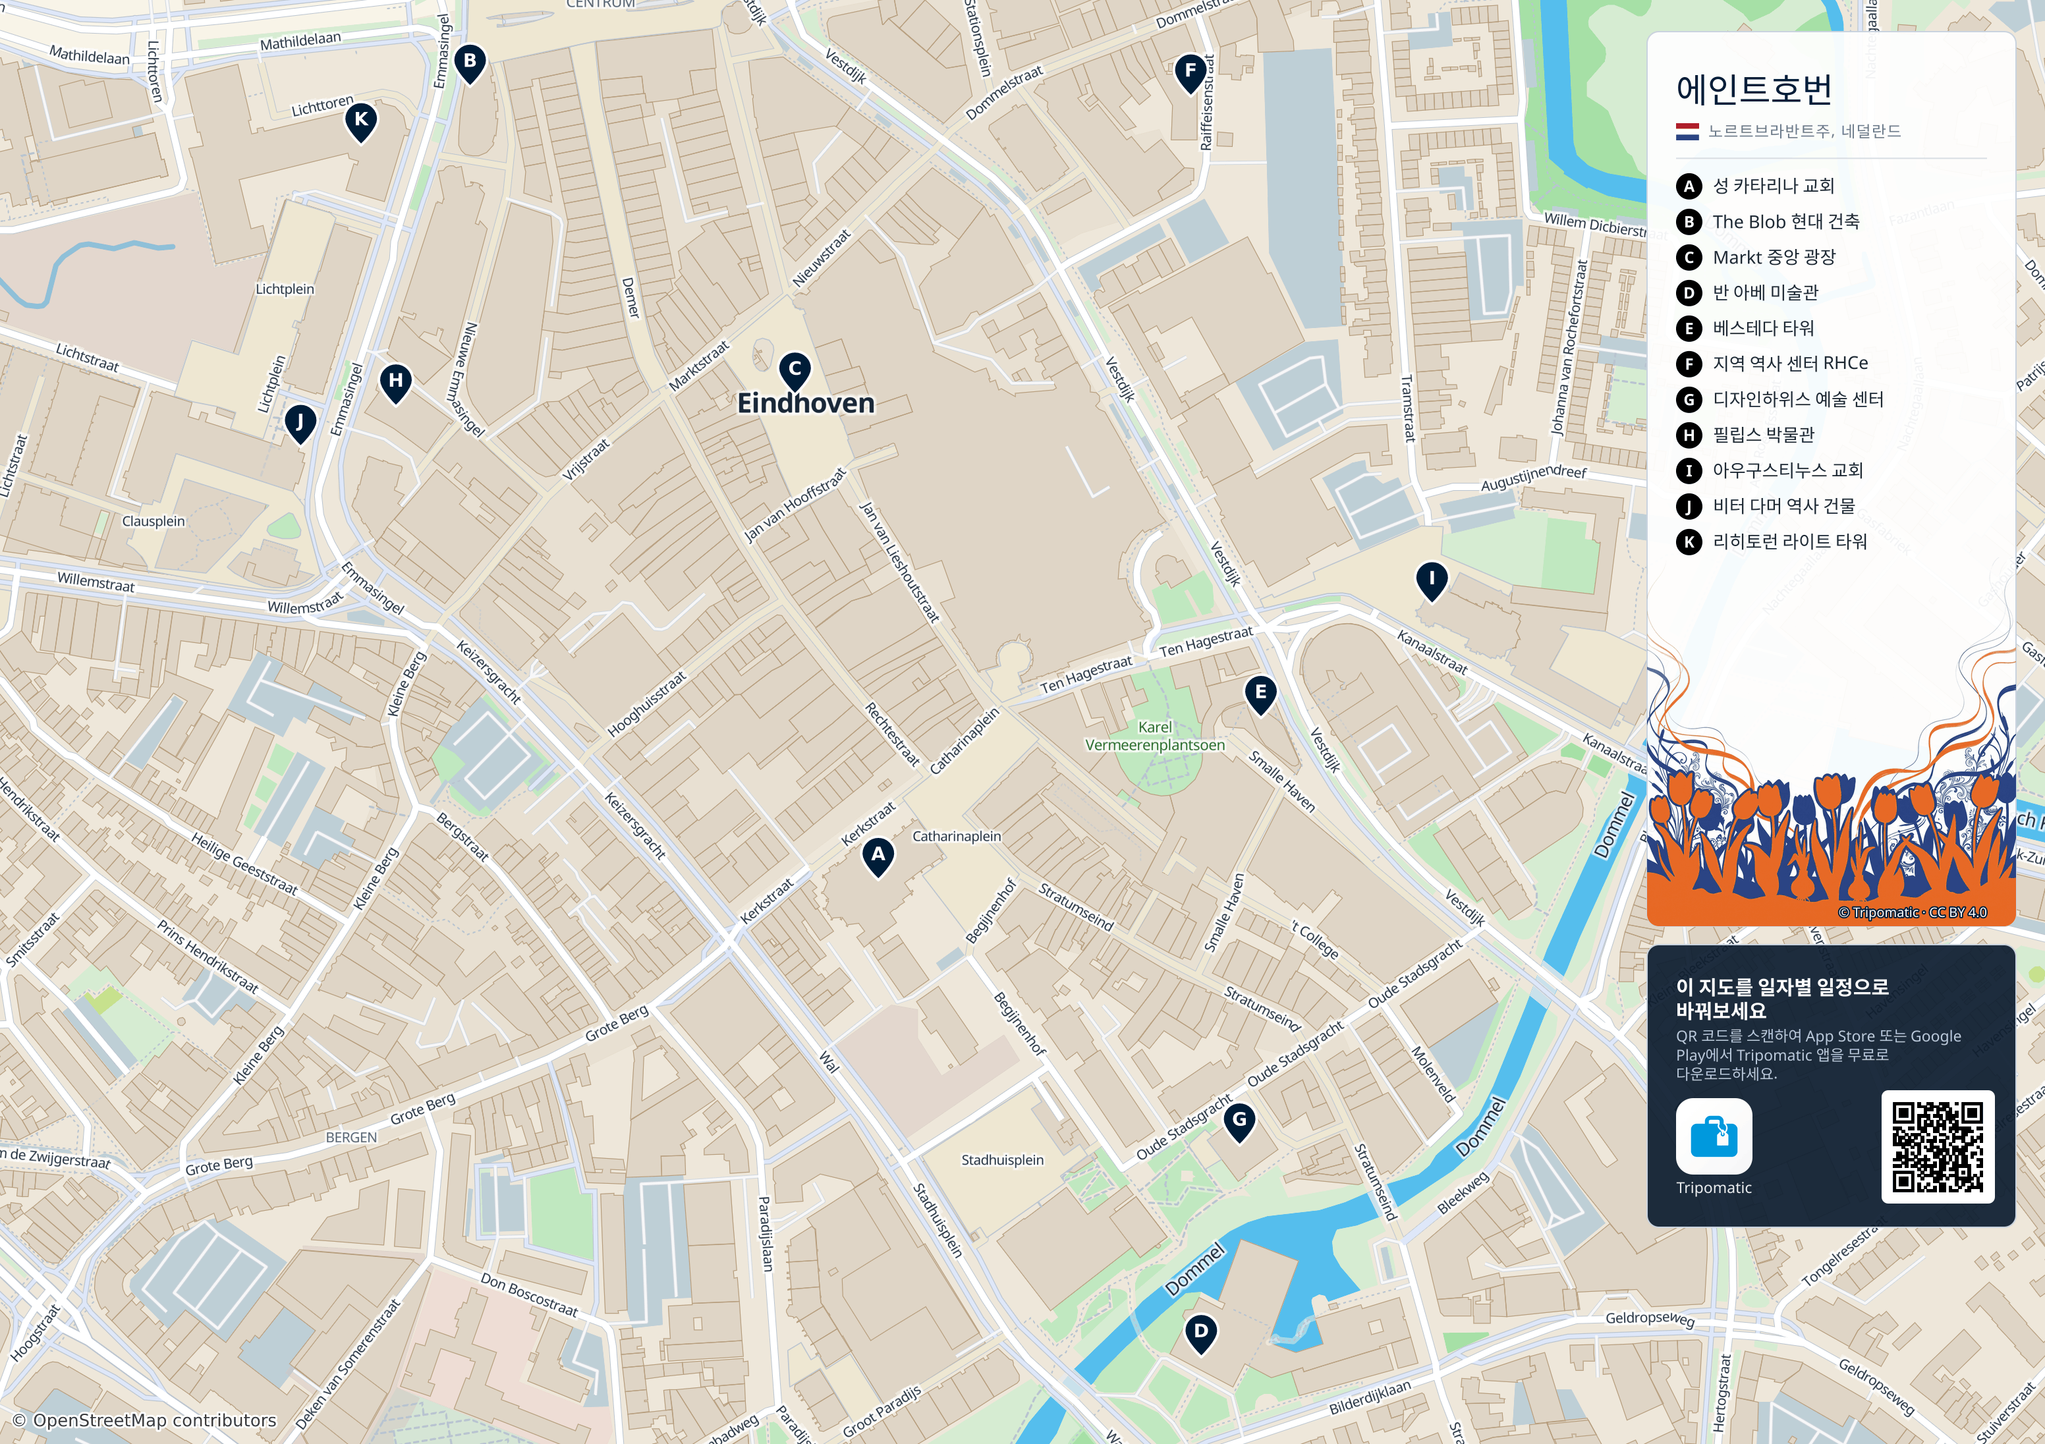Click the 'Prins Hendrikstraat' street label

(x=208, y=957)
